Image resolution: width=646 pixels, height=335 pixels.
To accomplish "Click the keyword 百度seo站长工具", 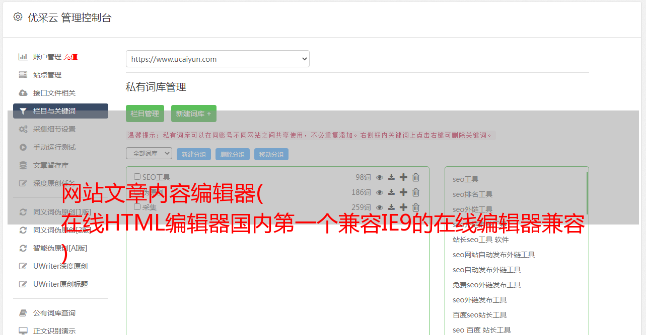I will (x=479, y=315).
